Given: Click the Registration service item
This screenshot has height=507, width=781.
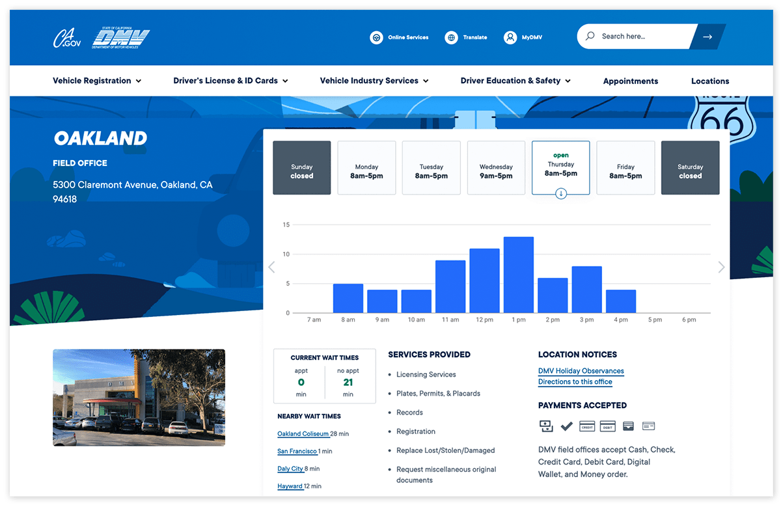Looking at the screenshot, I should click(416, 432).
